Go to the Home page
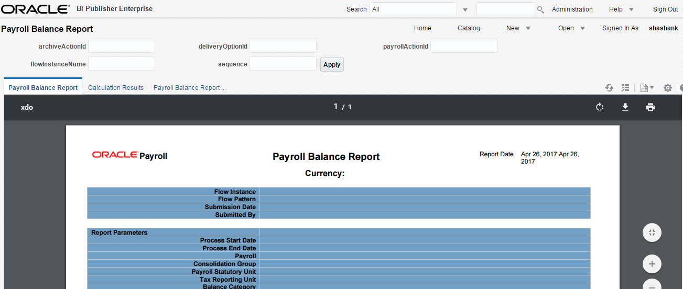The image size is (683, 289). coord(422,28)
